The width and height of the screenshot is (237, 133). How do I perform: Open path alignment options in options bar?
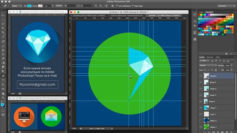(x=101, y=6)
